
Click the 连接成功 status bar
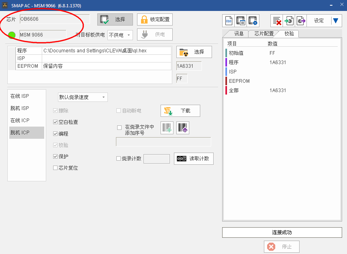282,232
